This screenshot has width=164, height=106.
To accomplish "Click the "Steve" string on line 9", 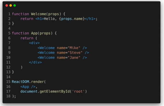I will click(x=75, y=53).
